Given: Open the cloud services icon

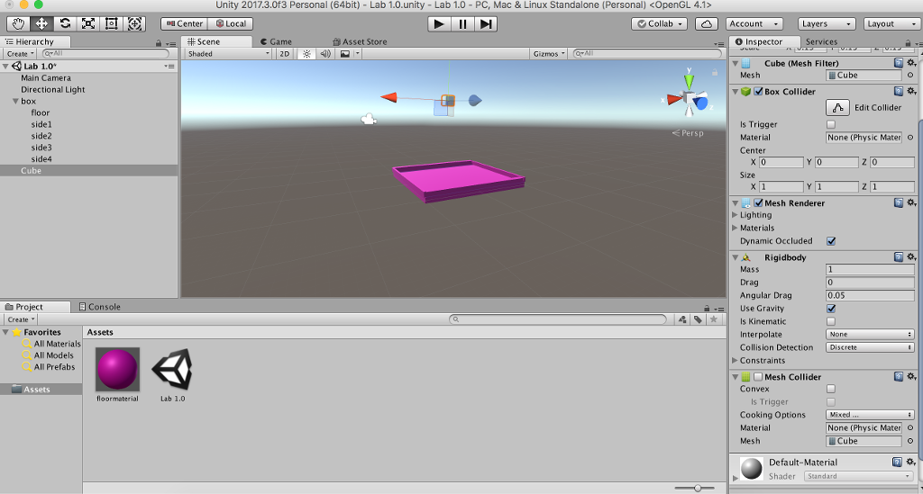Looking at the screenshot, I should [x=708, y=23].
